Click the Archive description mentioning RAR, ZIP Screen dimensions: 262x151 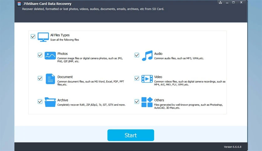tap(91, 105)
